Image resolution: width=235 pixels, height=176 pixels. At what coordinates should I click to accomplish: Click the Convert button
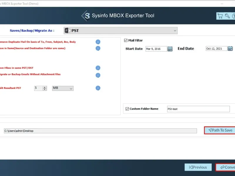click(x=225, y=167)
